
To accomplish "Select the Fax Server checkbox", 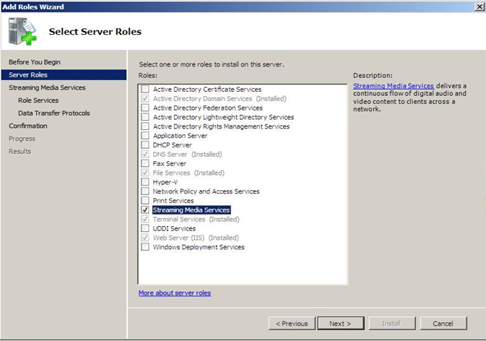I will [145, 164].
